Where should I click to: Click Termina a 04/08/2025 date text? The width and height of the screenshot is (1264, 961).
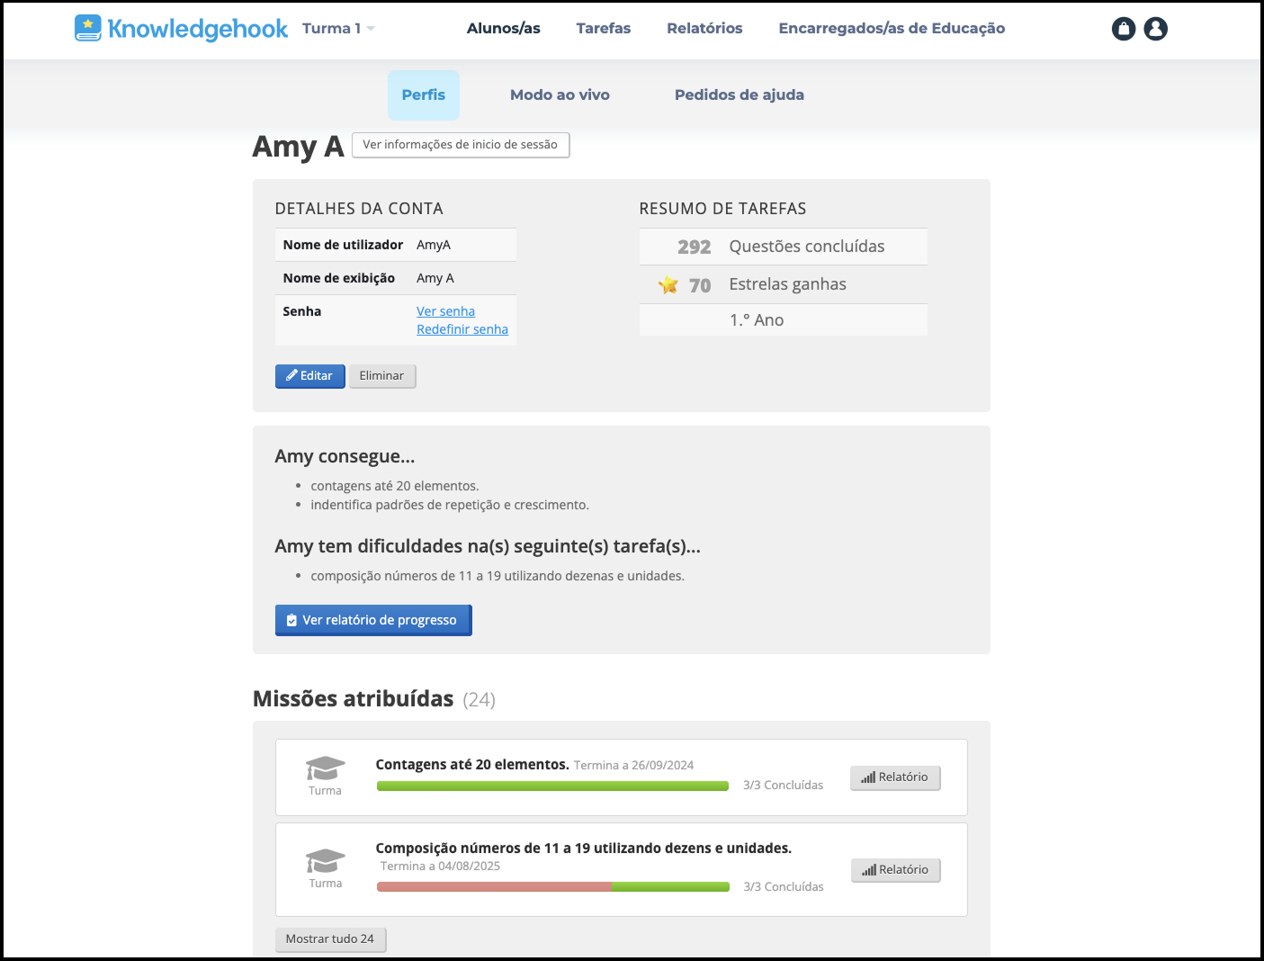point(440,867)
